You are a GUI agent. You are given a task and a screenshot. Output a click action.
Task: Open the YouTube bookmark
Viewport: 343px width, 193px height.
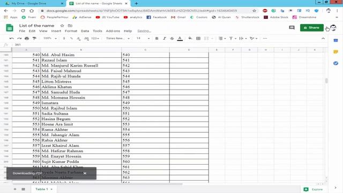point(107,17)
